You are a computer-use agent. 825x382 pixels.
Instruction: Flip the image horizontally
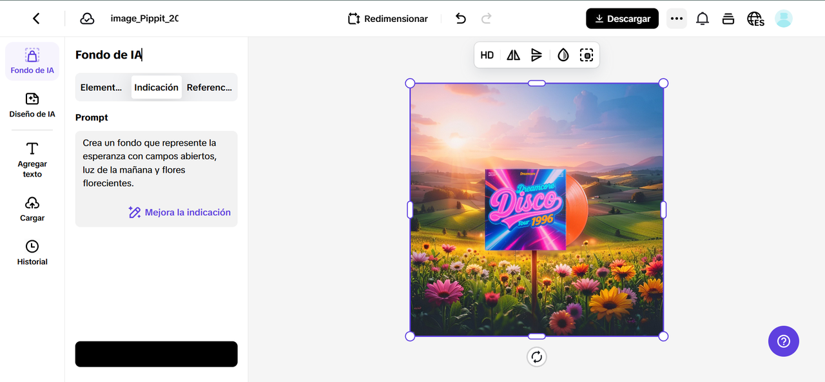[x=513, y=55]
